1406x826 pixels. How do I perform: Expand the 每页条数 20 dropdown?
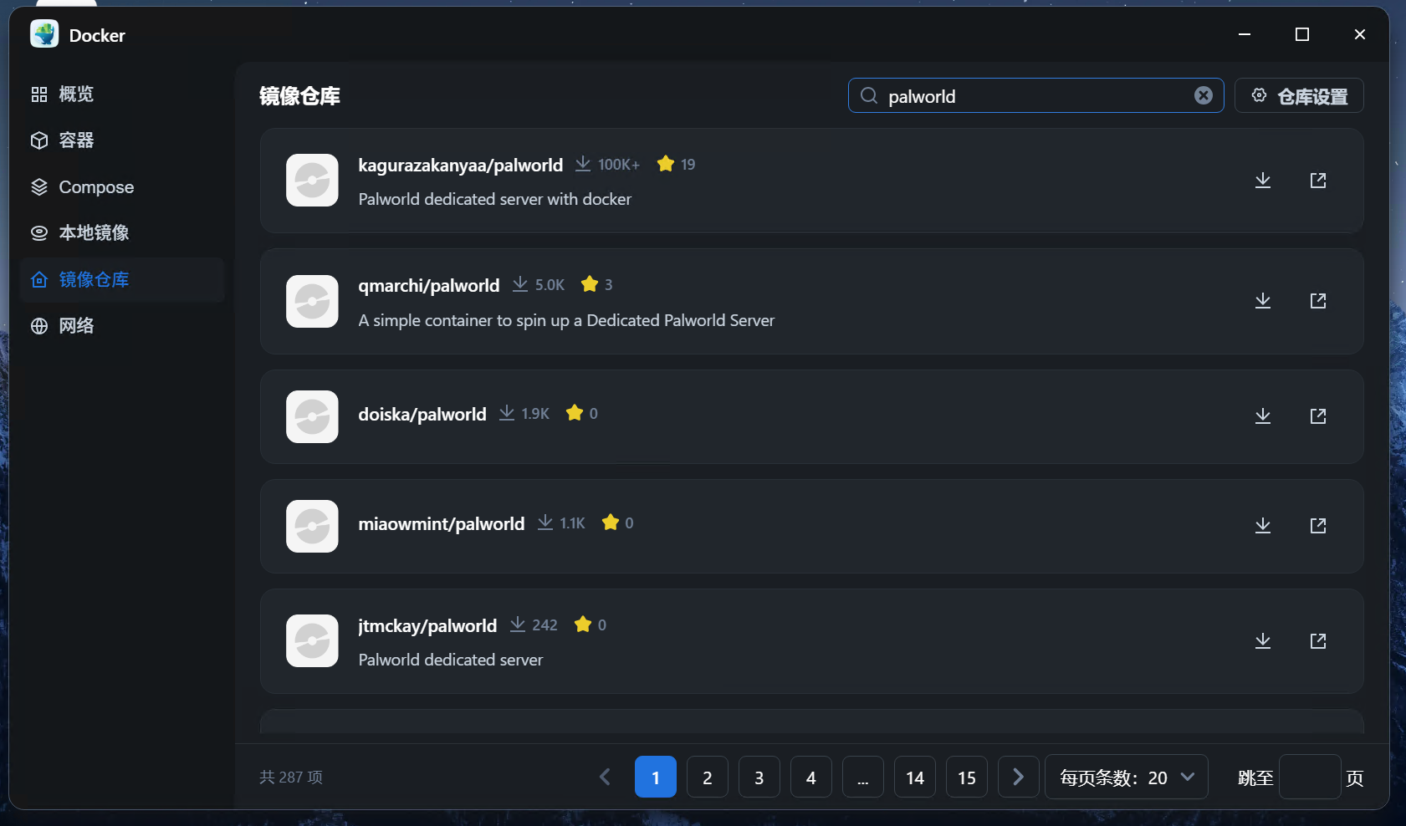coord(1127,778)
